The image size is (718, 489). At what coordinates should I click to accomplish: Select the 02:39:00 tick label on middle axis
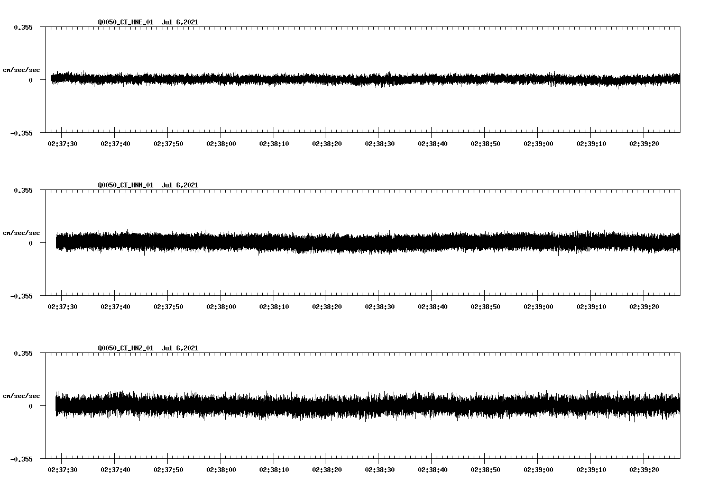pyautogui.click(x=538, y=305)
